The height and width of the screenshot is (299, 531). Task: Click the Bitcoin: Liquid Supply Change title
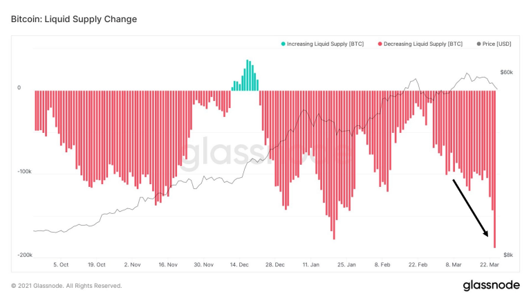coord(74,19)
